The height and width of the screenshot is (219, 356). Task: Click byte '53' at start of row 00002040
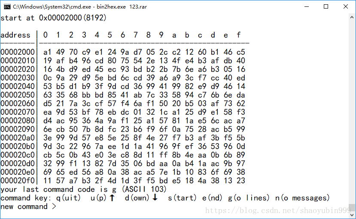(x=47, y=86)
